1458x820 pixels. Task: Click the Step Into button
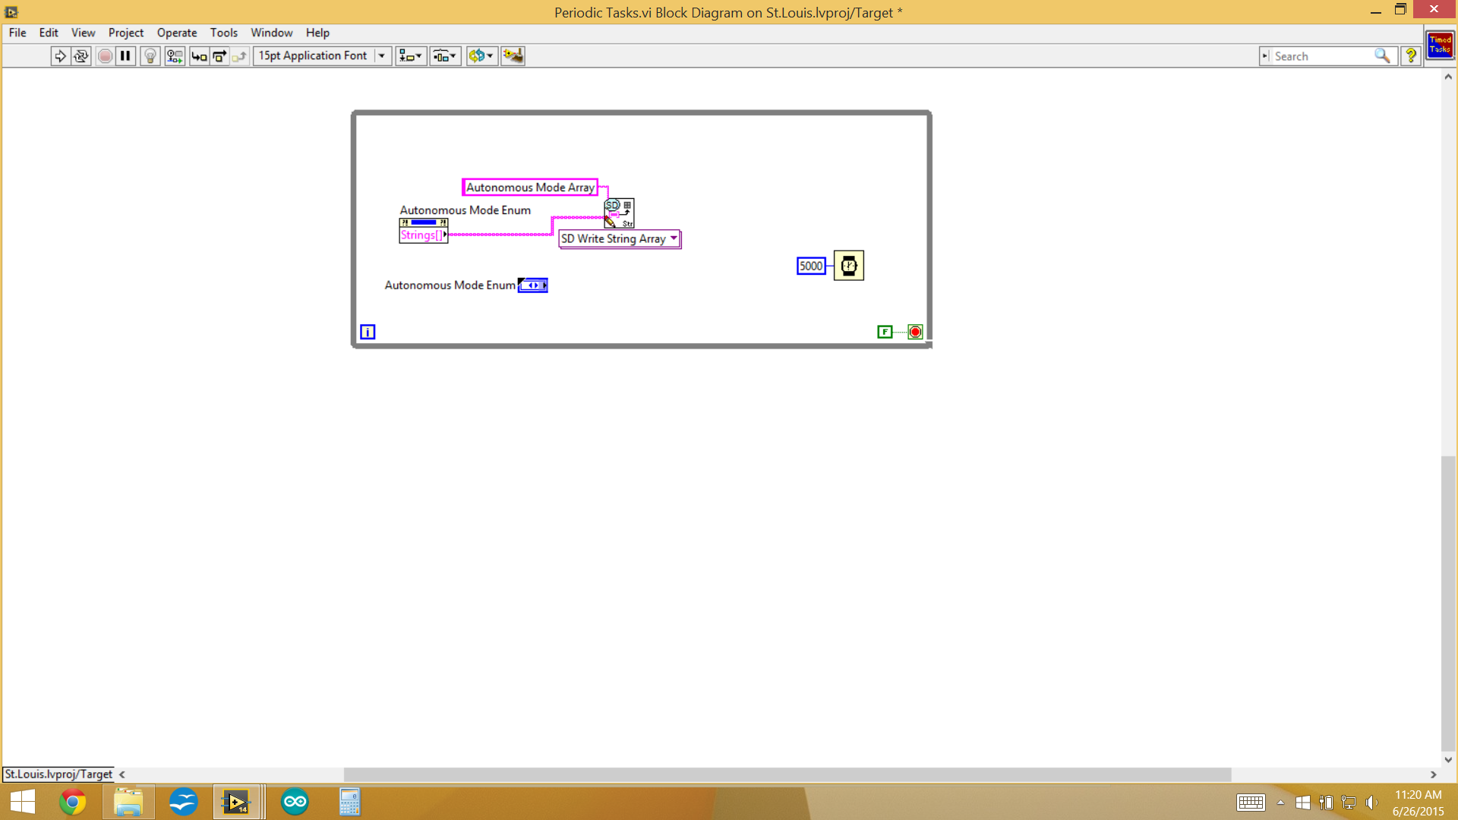[199, 55]
